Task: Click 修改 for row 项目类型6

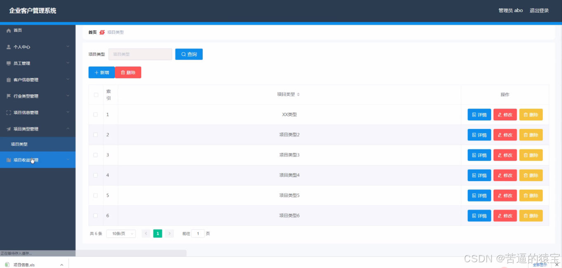Action: 505,215
